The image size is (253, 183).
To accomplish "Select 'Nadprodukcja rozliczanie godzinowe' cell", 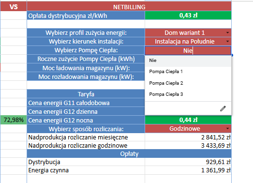I will [86, 146].
